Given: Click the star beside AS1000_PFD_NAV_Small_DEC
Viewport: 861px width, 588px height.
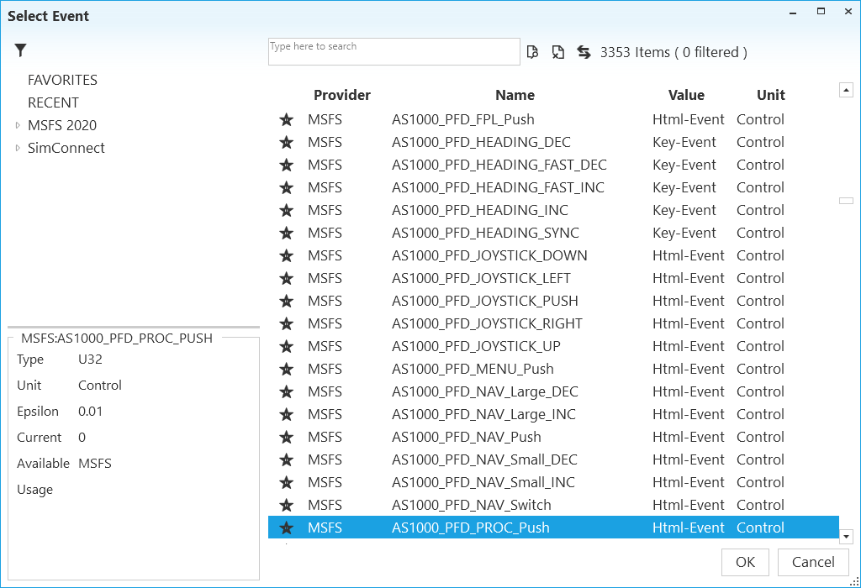Looking at the screenshot, I should pos(286,459).
